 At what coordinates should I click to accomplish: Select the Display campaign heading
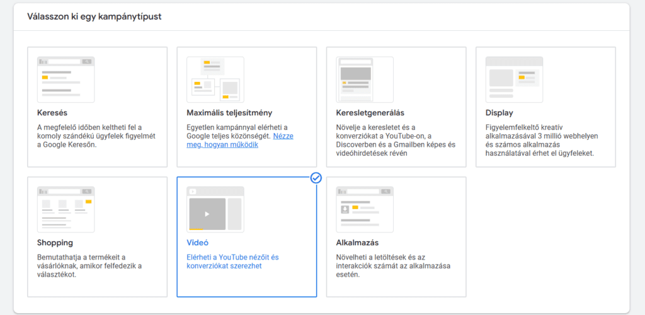point(499,113)
